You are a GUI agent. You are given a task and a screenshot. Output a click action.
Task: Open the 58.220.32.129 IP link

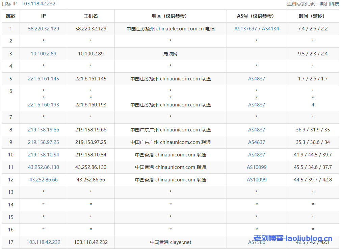pos(44,29)
